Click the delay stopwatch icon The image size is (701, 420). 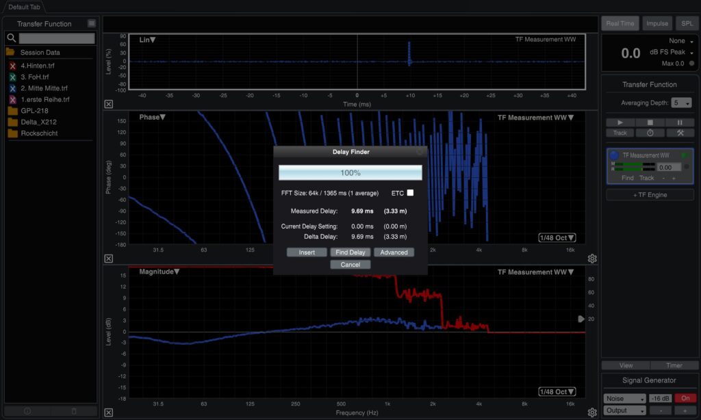tap(650, 133)
